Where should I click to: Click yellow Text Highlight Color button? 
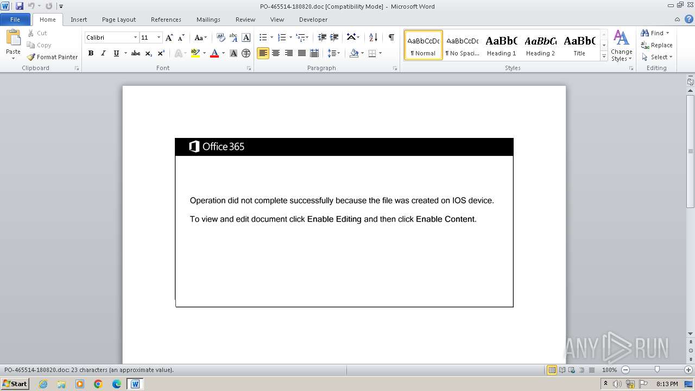tap(195, 53)
